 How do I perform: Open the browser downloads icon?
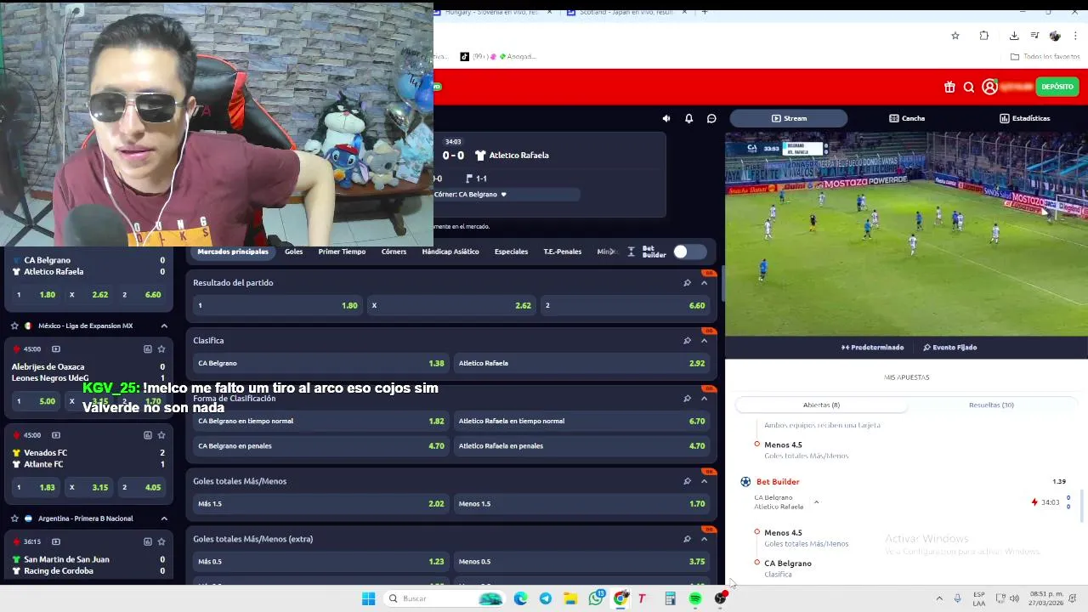click(1014, 36)
